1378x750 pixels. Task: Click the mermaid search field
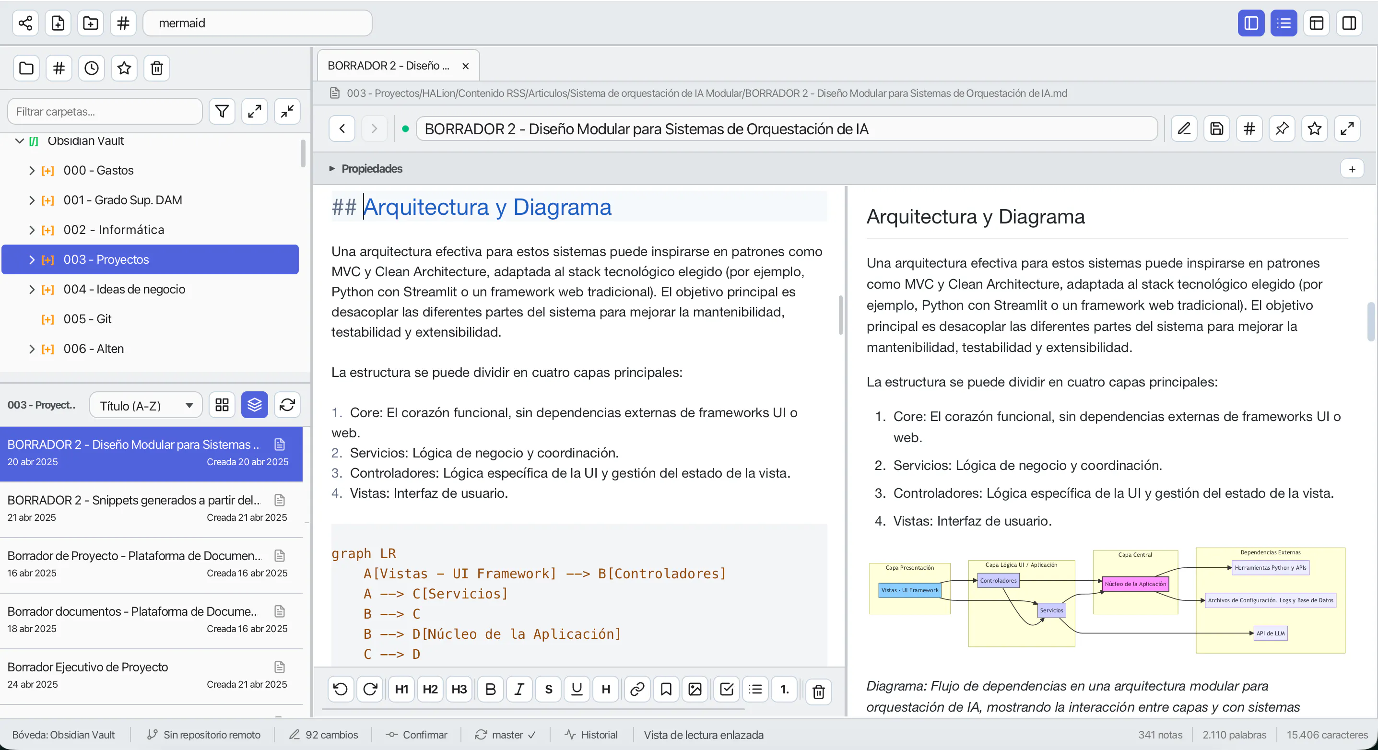[x=257, y=23]
